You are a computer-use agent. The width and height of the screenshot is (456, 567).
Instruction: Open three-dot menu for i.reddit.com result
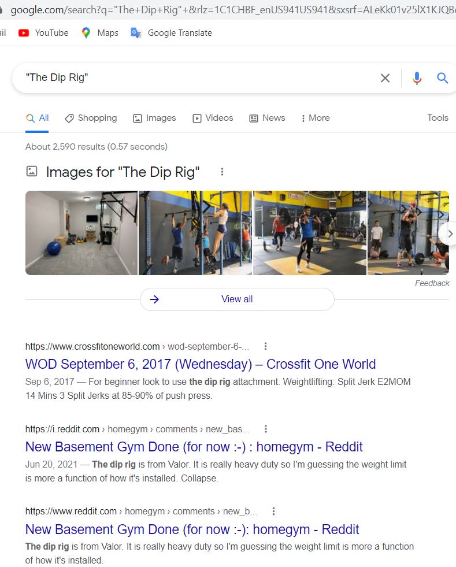tap(266, 429)
